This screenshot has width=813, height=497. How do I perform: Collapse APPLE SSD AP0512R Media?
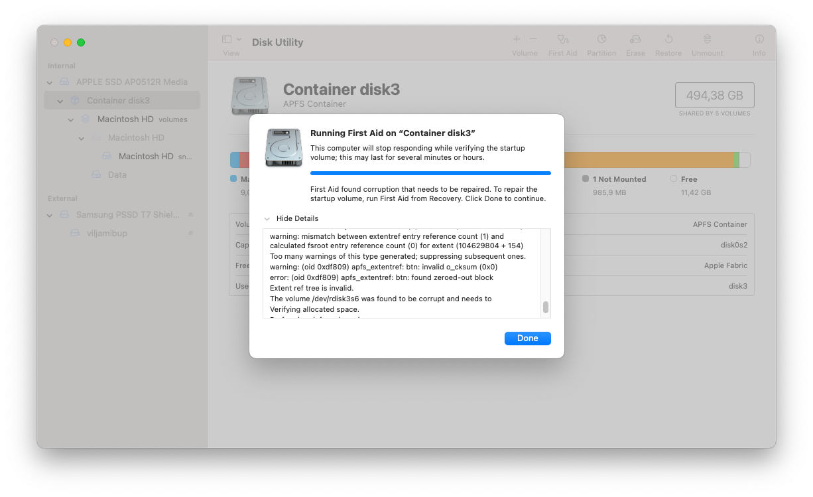coord(50,82)
